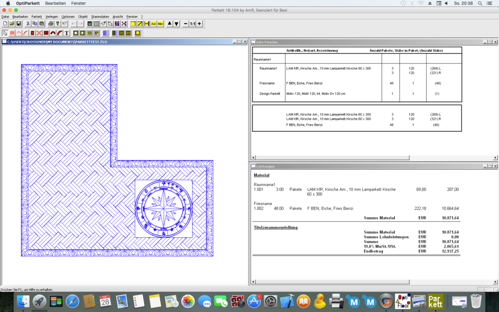This screenshot has width=499, height=312.
Task: Toggle the yellow Aut mode button
Action: coord(153,24)
